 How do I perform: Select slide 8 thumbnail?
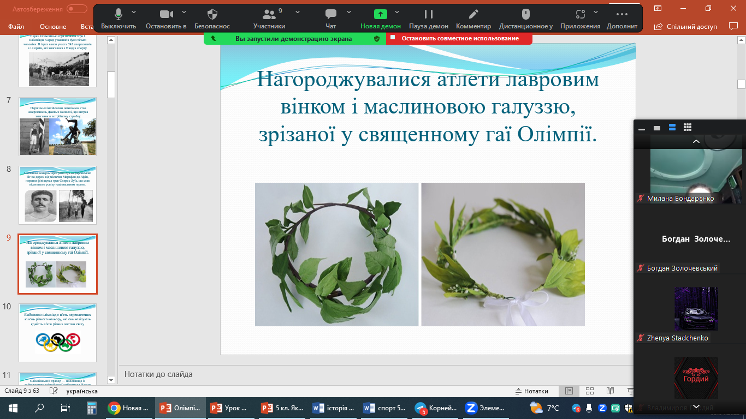pyautogui.click(x=57, y=195)
